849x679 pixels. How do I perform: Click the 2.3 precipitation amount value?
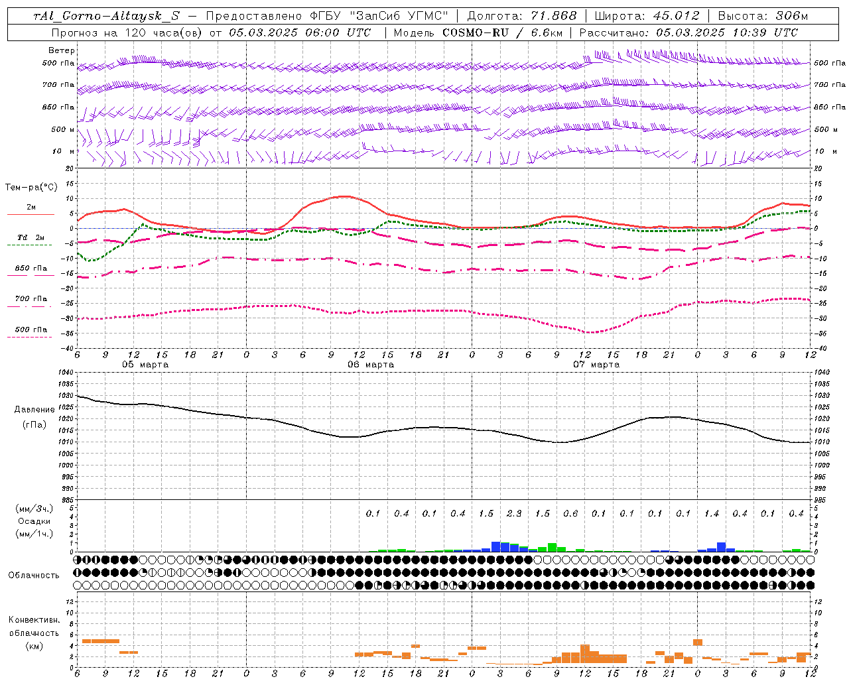[x=514, y=513]
